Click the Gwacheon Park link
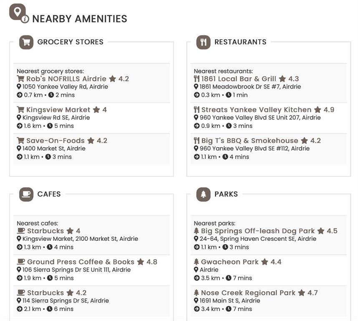This screenshot has height=321, width=358. click(x=229, y=262)
